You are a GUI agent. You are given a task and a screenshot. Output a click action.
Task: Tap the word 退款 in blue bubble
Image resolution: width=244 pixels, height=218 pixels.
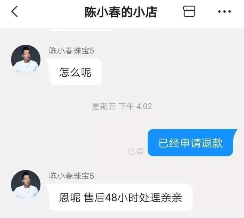click(x=212, y=143)
